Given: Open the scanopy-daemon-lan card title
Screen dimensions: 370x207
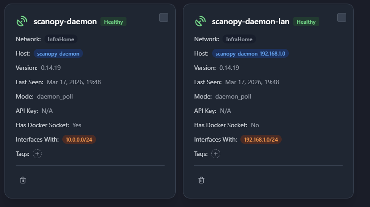Looking at the screenshot, I should pyautogui.click(x=250, y=22).
